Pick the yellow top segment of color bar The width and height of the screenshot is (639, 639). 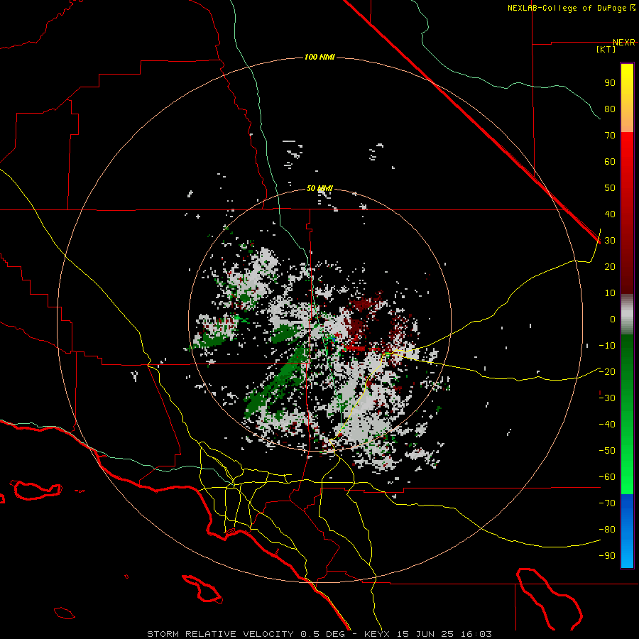627,98
